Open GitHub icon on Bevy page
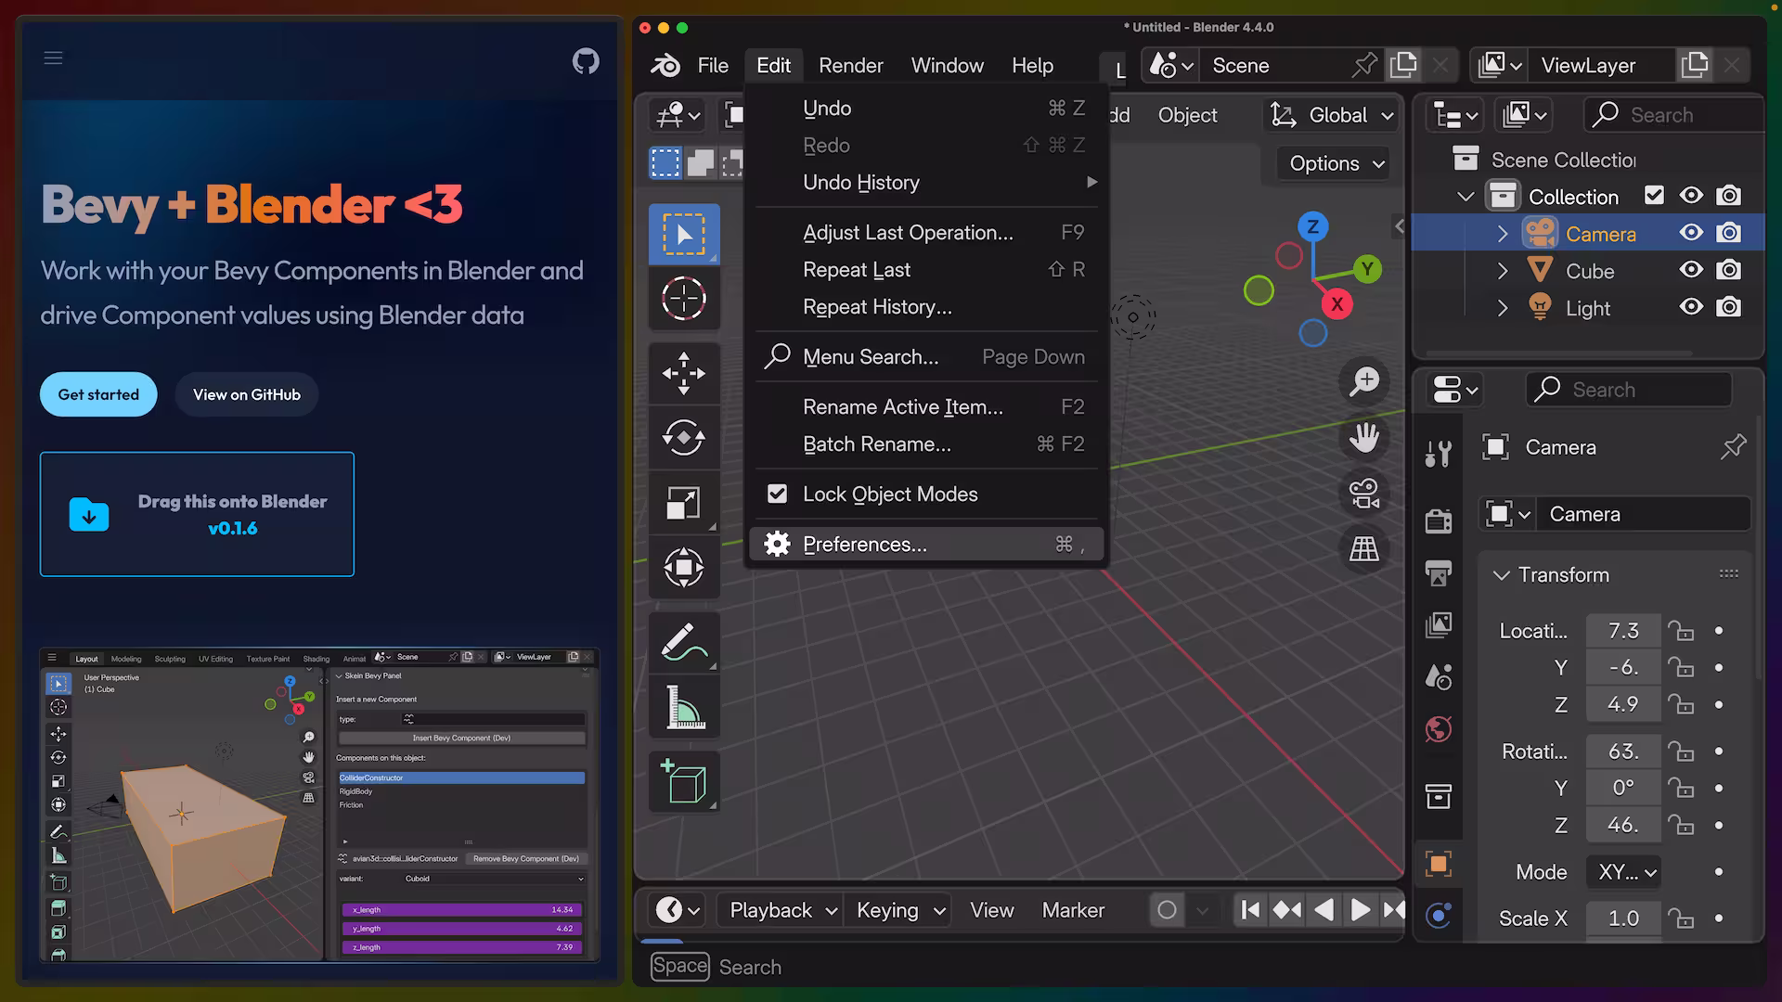The image size is (1782, 1002). pos(586,61)
